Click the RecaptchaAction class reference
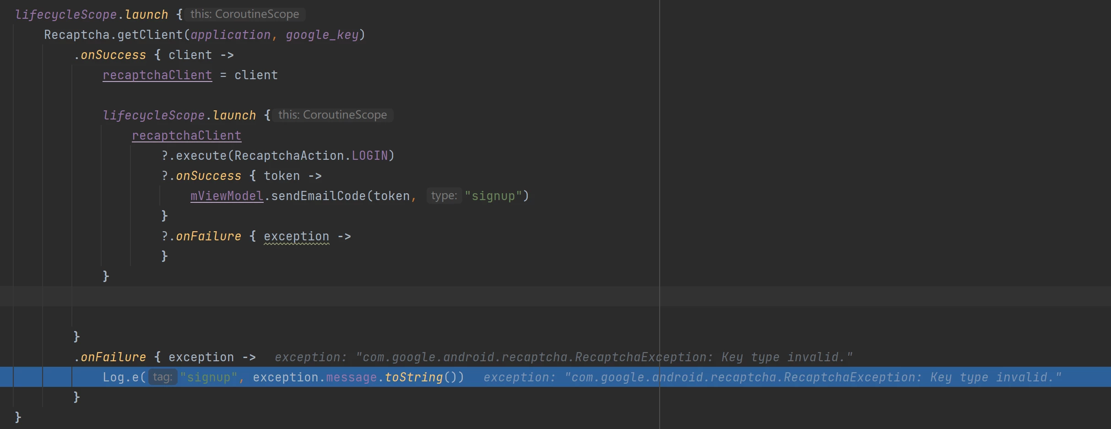The height and width of the screenshot is (429, 1111). click(x=289, y=156)
